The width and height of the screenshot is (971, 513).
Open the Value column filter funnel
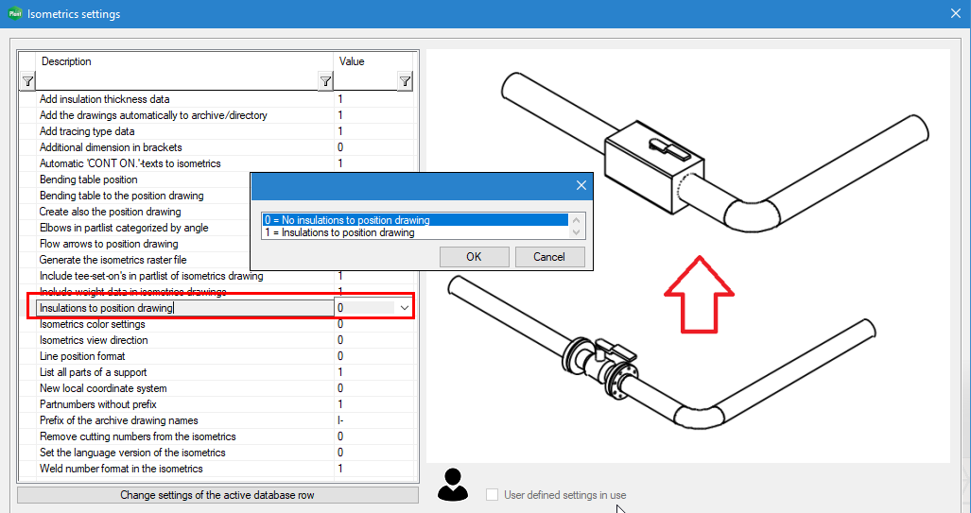pos(405,81)
